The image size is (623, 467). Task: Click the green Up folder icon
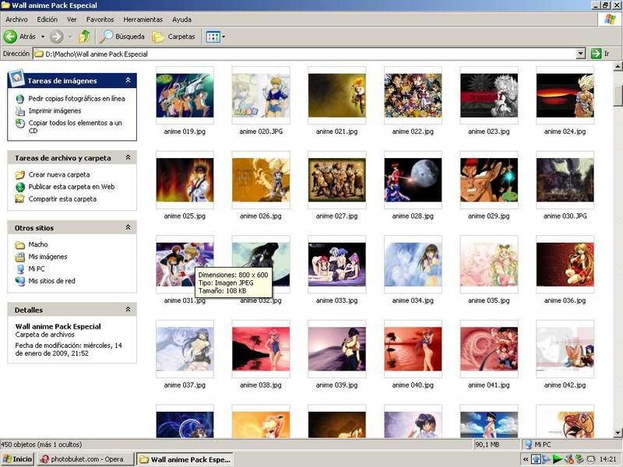84,37
